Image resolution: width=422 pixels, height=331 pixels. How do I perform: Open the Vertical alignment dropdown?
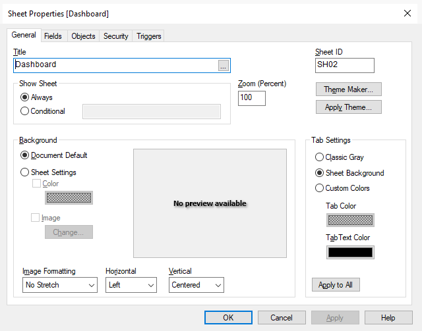(196, 285)
